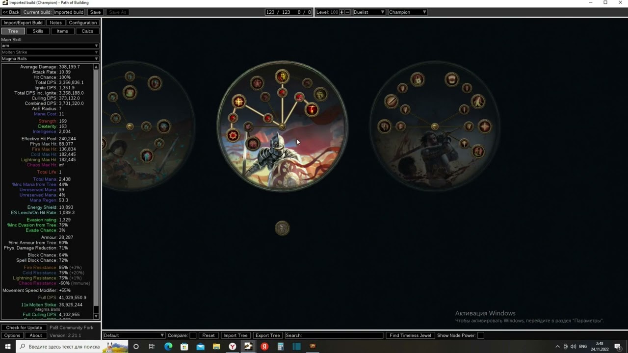
Task: Switch to the Calcs tab
Action: (x=87, y=31)
